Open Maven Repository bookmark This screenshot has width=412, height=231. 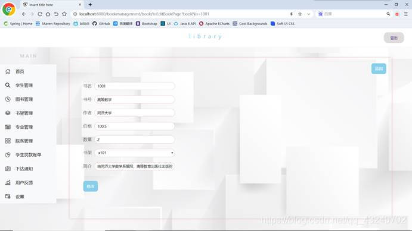(x=53, y=24)
